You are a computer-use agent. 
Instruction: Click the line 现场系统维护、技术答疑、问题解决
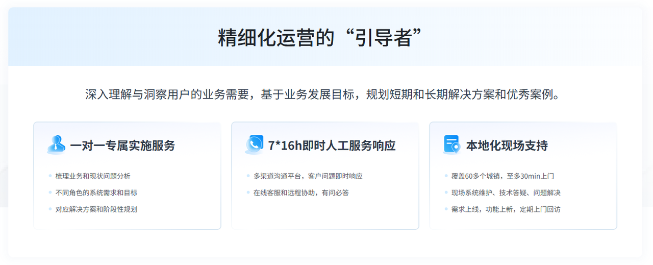pos(506,193)
